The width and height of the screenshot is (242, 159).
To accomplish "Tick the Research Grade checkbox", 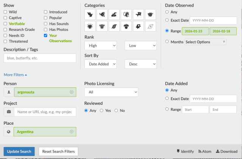I will pos(5,30).
